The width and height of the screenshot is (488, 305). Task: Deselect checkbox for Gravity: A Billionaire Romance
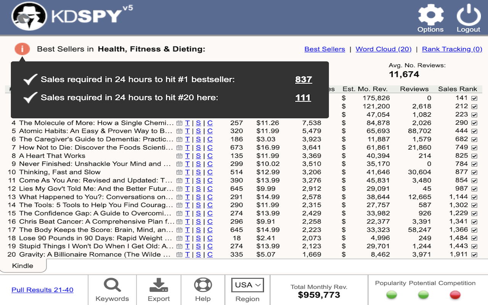[474, 254]
